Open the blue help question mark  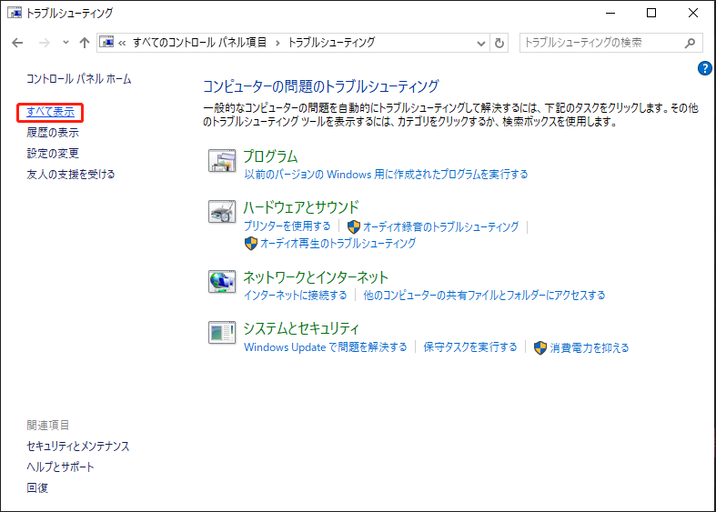pos(704,68)
